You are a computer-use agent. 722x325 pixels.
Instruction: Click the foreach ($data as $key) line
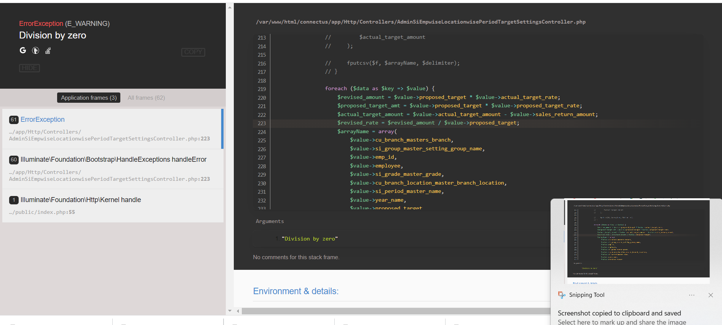[380, 89]
